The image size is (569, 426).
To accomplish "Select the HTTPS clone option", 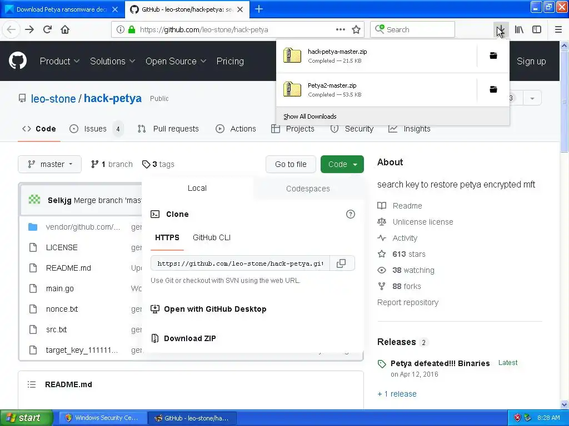I will point(167,237).
